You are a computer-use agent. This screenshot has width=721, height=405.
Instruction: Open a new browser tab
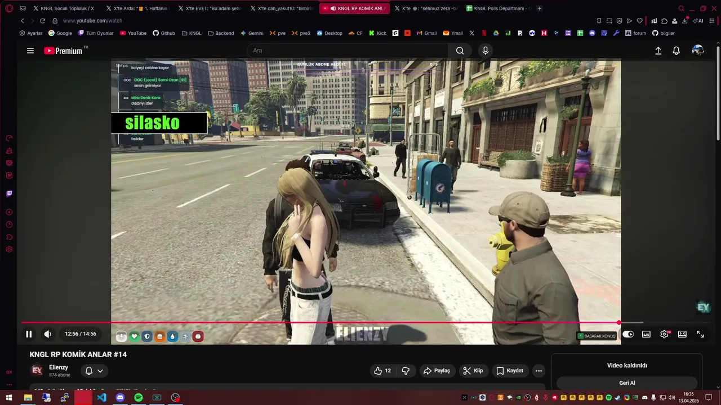tap(540, 8)
